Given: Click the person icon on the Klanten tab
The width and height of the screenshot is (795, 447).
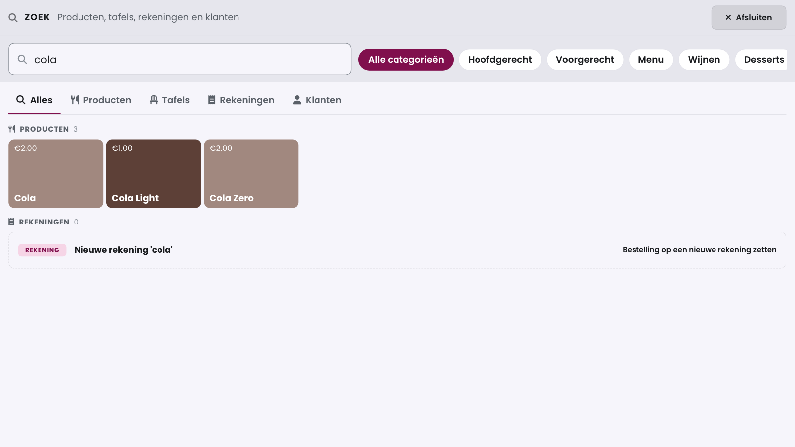Looking at the screenshot, I should pos(297,100).
